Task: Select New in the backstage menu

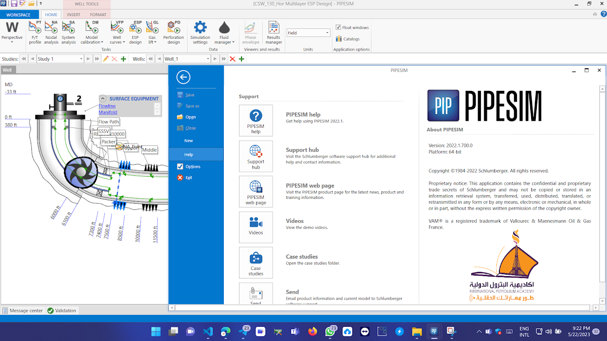Action: (x=189, y=141)
